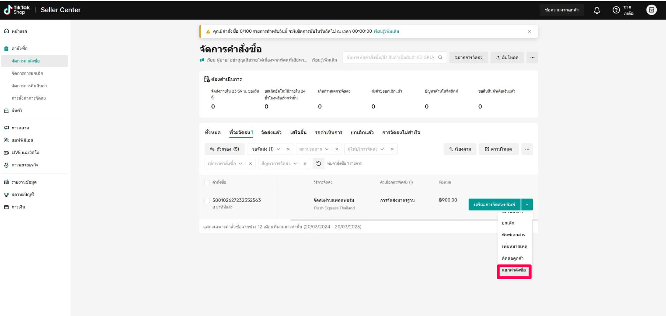666x316 pixels.
Task: Toggle the select-all orders checkbox in header
Action: click(x=207, y=182)
